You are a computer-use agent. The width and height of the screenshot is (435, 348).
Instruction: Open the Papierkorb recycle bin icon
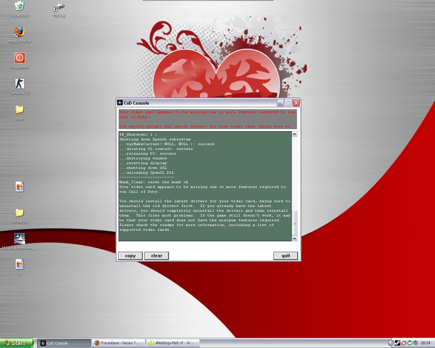19,9
